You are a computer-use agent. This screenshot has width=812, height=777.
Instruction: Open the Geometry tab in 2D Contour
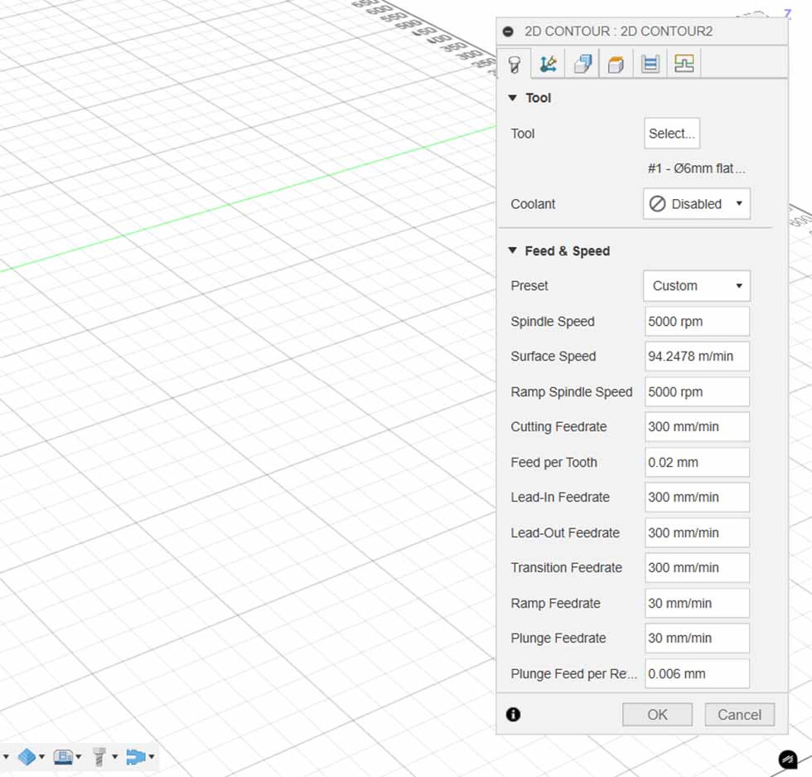(x=548, y=64)
